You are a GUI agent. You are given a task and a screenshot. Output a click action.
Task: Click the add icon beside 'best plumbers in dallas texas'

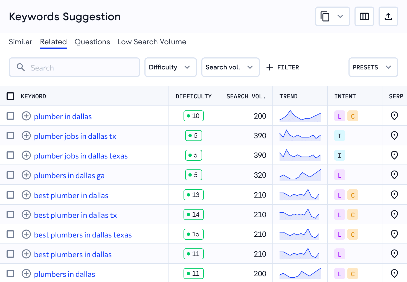click(26, 234)
